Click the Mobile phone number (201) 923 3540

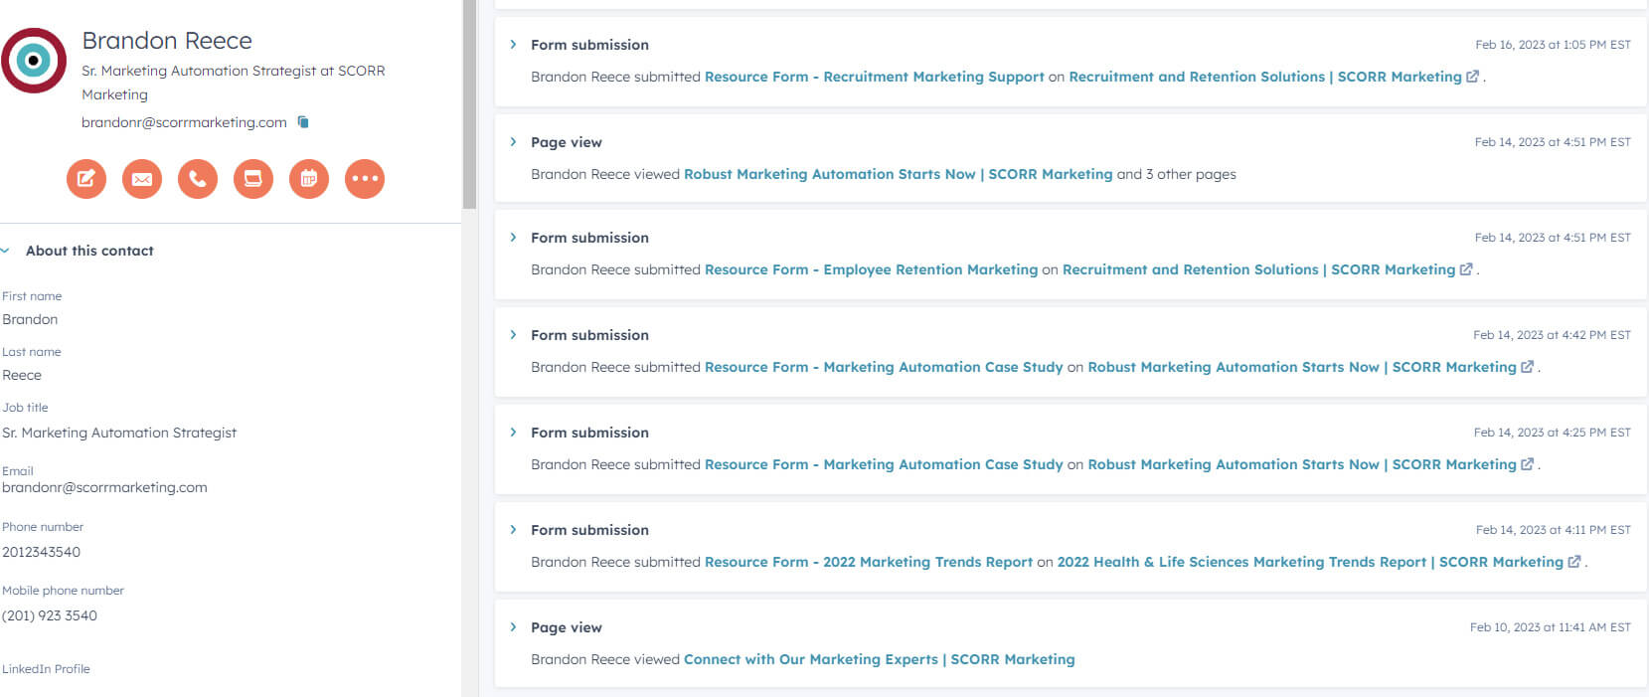pos(50,615)
